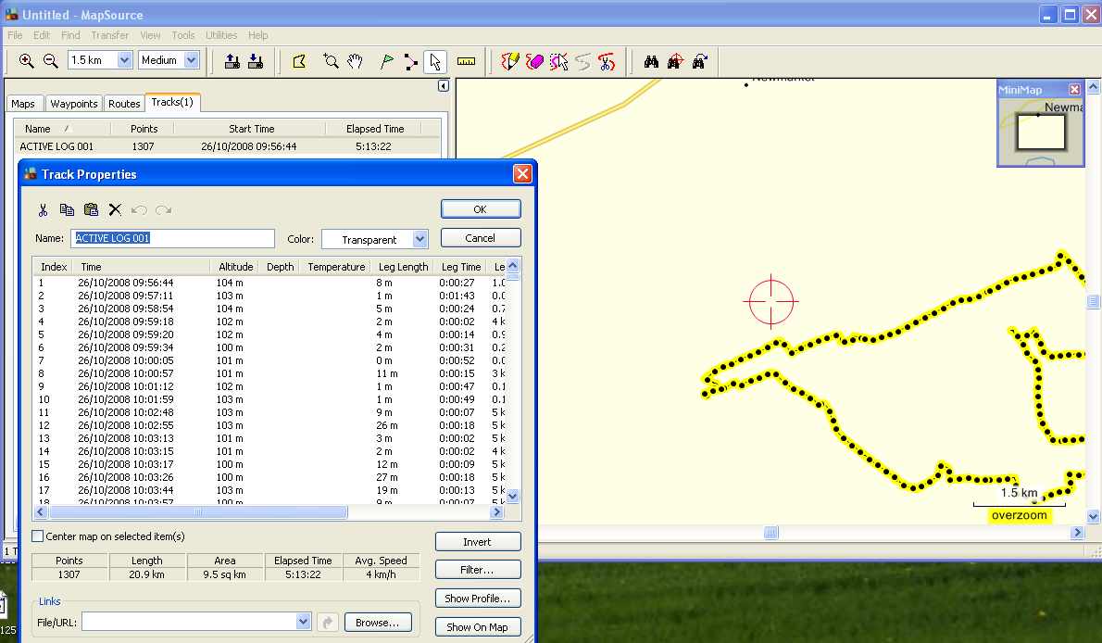Click the Cancel button
Screen dimensions: 1102x643
click(x=481, y=238)
